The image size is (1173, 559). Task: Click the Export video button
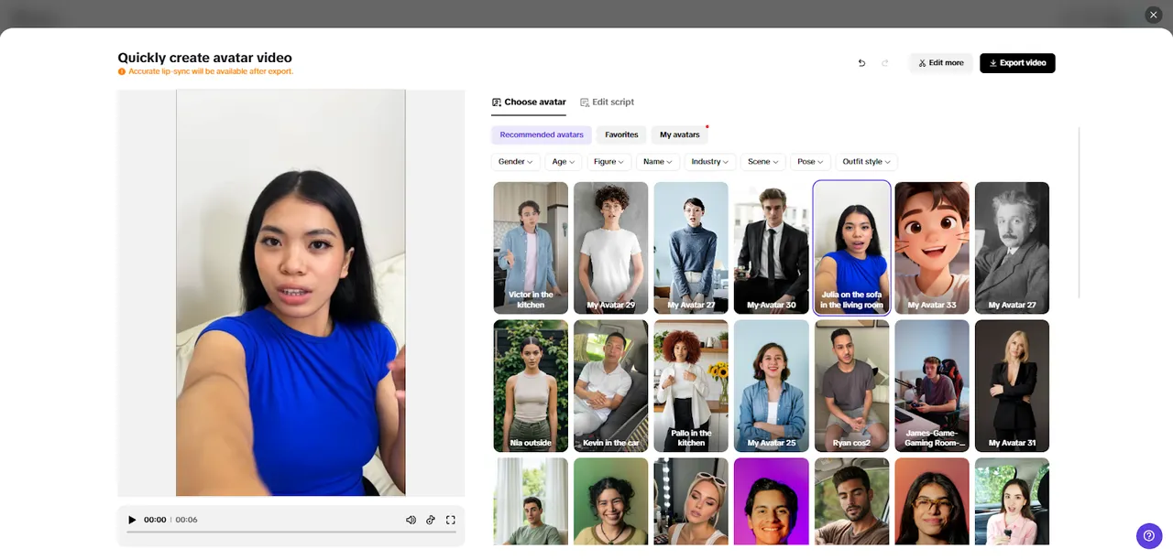point(1017,62)
